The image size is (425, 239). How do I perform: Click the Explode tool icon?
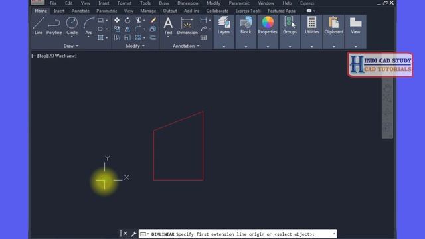click(153, 29)
